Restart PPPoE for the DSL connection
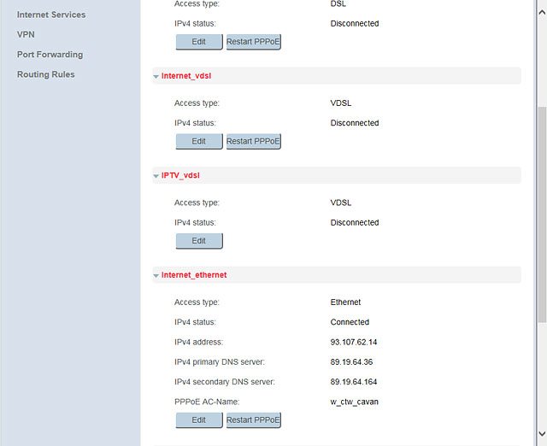The width and height of the screenshot is (547, 446). [253, 42]
